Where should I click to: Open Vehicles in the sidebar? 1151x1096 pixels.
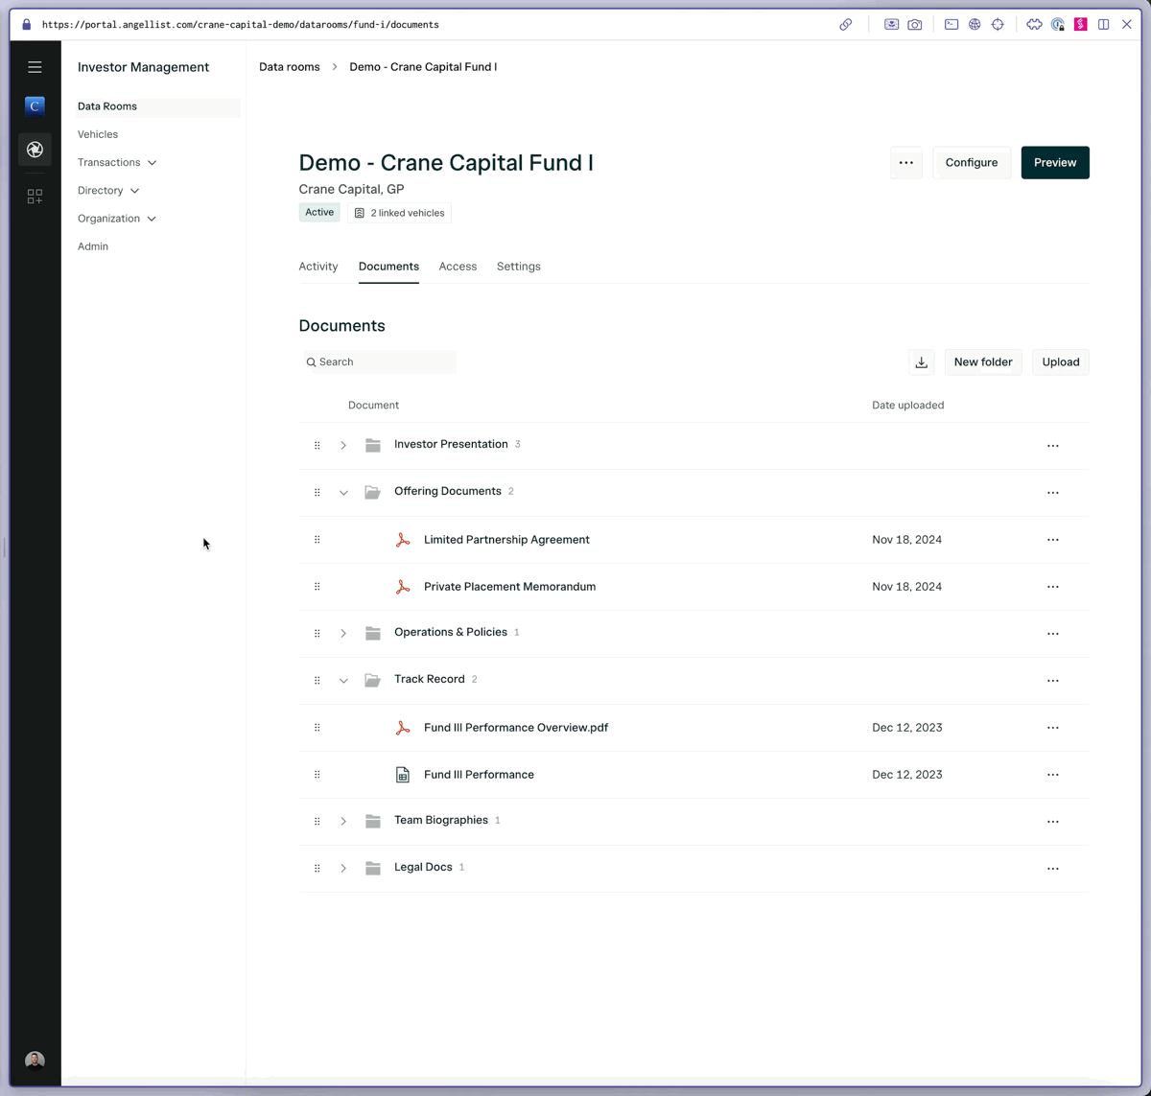[x=98, y=134]
